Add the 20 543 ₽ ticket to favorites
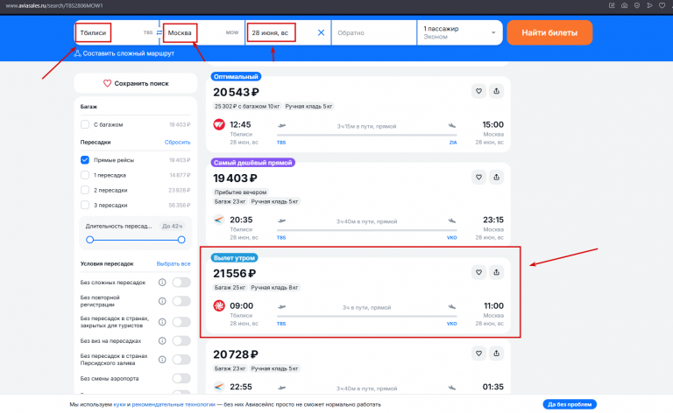The image size is (673, 413). 478,91
